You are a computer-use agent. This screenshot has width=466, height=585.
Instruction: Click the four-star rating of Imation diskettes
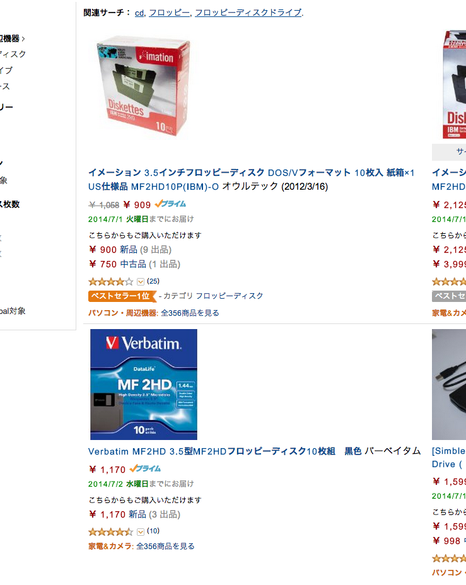pyautogui.click(x=110, y=282)
